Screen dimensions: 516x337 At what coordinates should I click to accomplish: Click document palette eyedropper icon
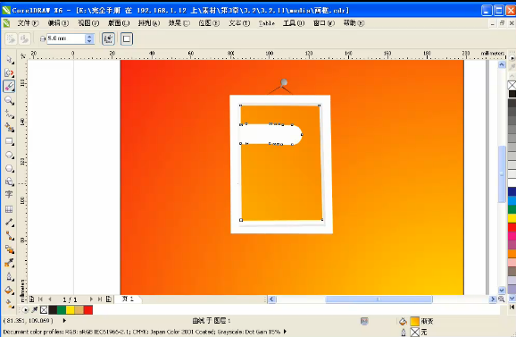pyautogui.click(x=35, y=309)
